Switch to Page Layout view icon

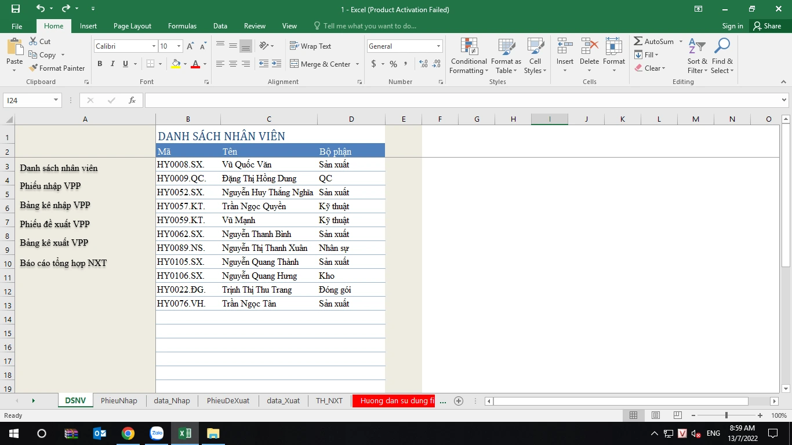pyautogui.click(x=656, y=415)
